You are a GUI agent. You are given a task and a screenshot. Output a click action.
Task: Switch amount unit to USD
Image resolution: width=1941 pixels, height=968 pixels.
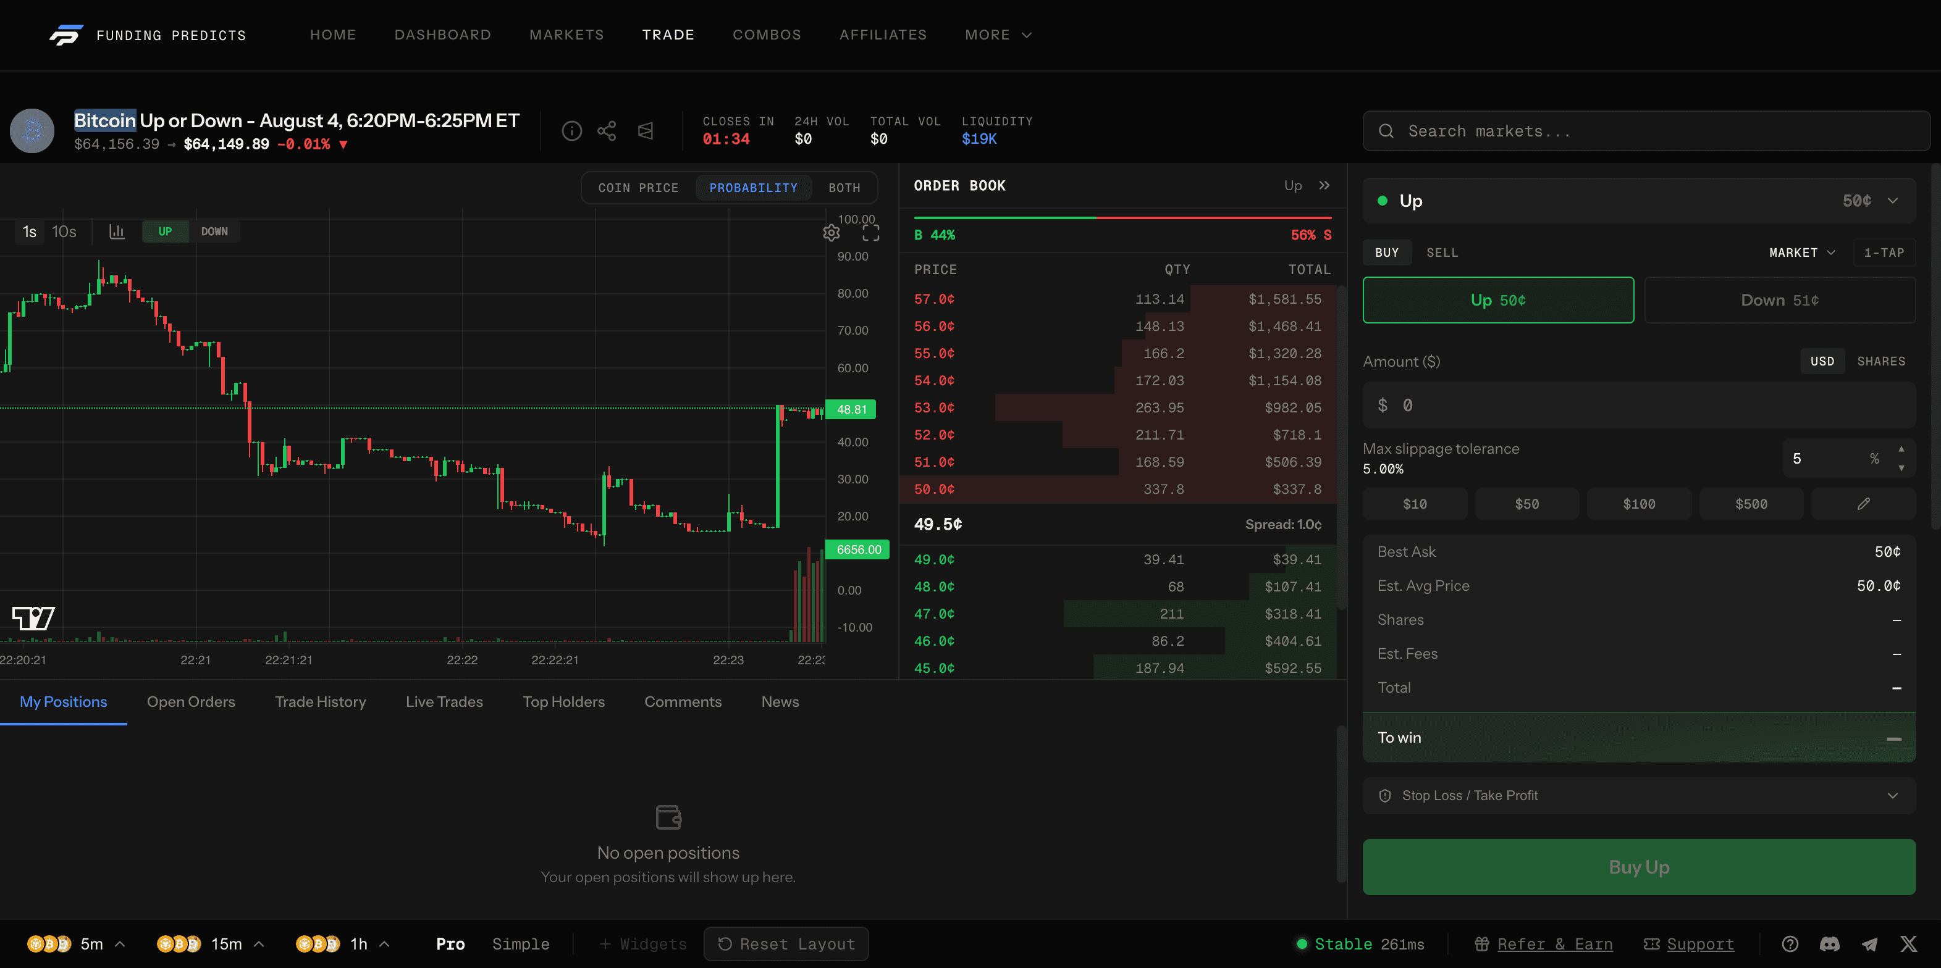pyautogui.click(x=1822, y=361)
